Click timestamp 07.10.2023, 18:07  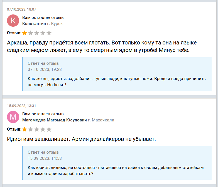[21, 9]
